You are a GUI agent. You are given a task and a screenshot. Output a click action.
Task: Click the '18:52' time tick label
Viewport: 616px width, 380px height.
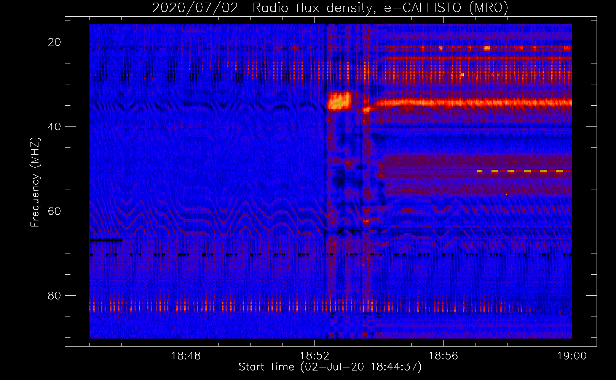(314, 356)
